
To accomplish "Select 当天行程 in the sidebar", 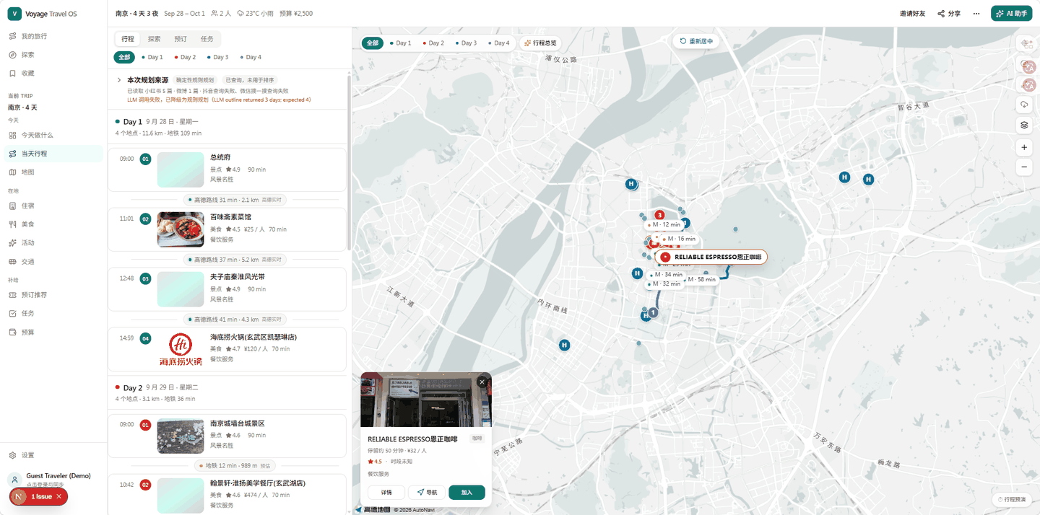I will [x=53, y=154].
